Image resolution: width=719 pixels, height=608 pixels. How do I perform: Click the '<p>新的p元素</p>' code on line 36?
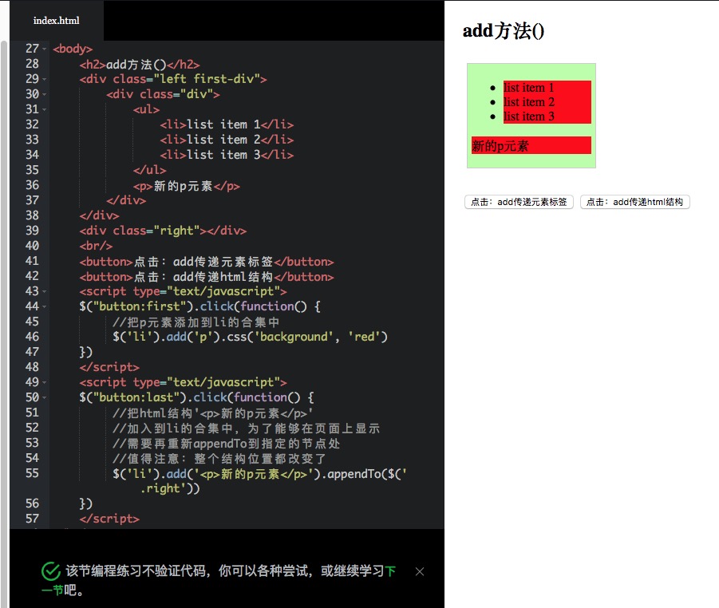(187, 186)
